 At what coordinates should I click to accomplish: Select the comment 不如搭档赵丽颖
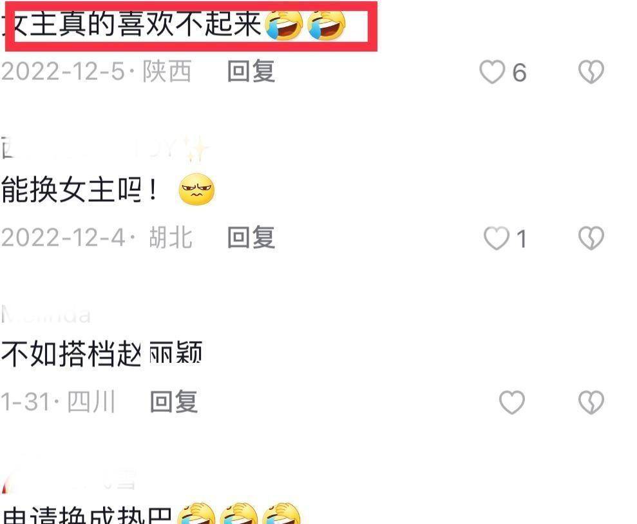(102, 353)
